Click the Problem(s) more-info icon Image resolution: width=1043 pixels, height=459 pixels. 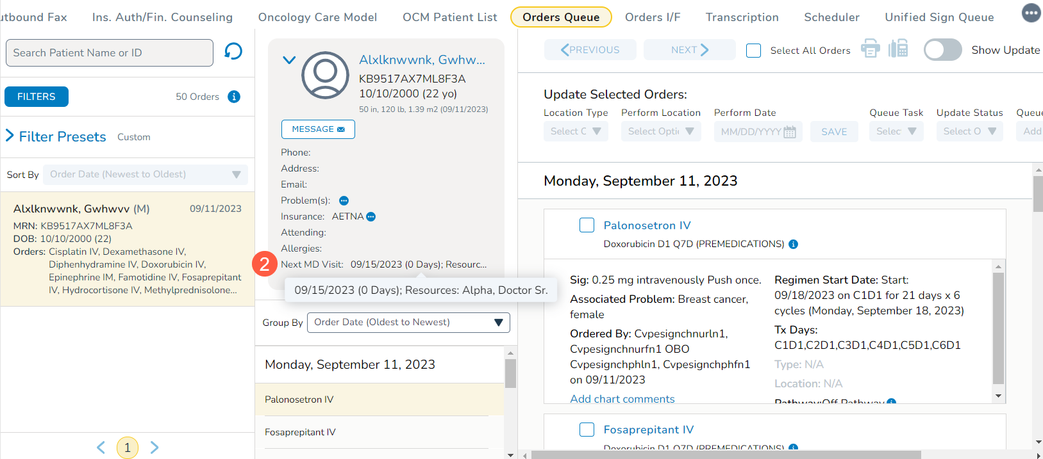coord(344,201)
